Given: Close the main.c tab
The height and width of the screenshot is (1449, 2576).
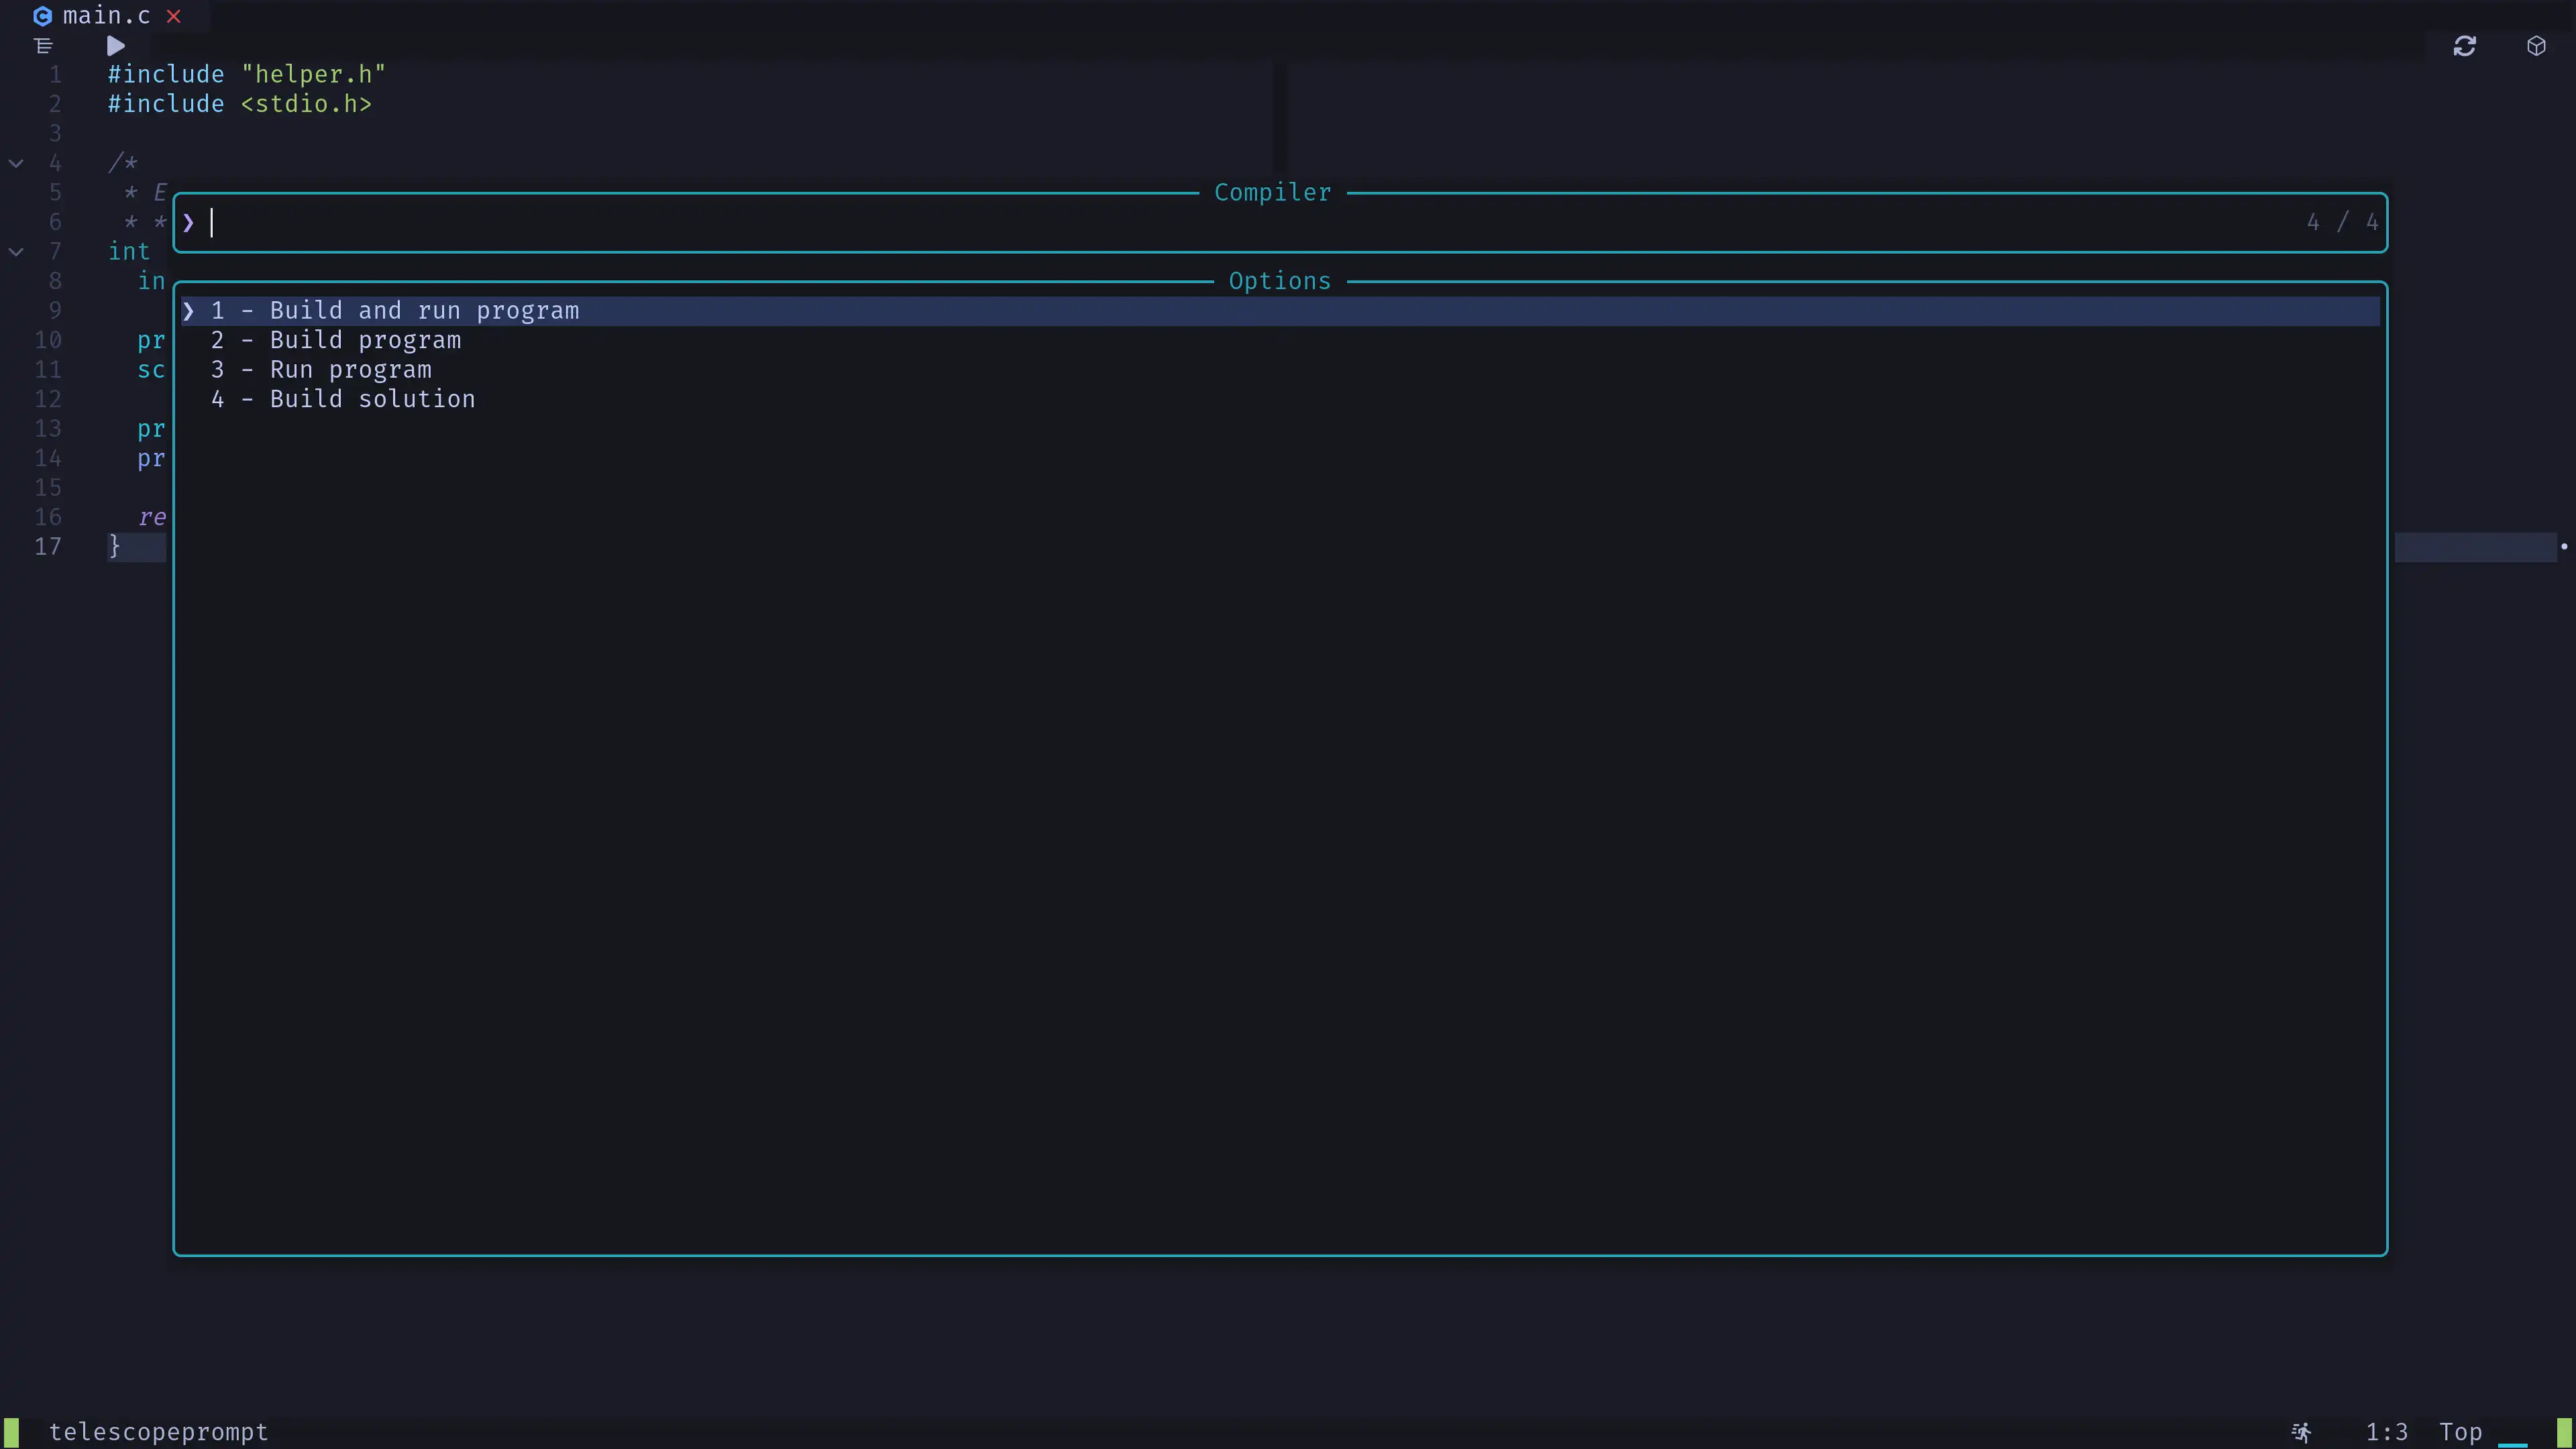Looking at the screenshot, I should (174, 16).
